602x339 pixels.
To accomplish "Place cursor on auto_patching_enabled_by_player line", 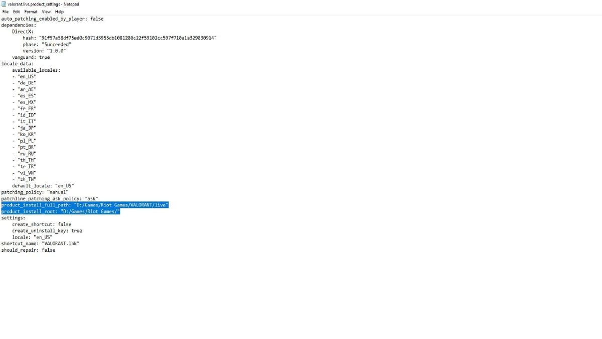I will 52,19.
